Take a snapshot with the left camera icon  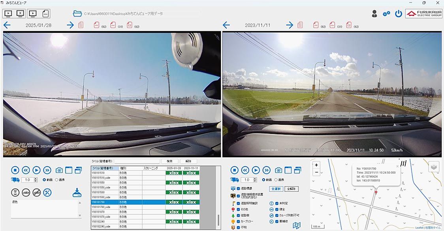pos(59,170)
